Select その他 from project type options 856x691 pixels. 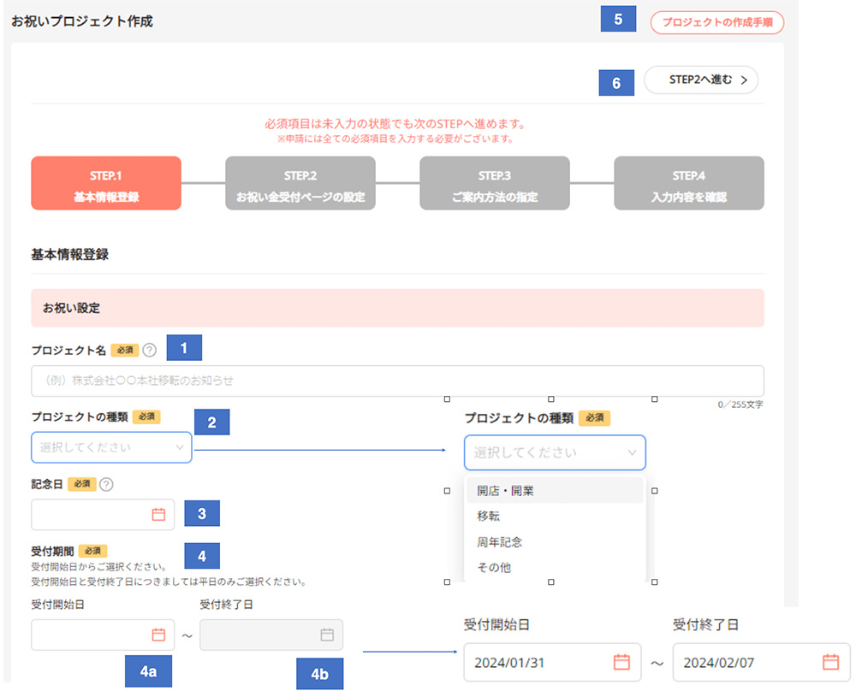494,567
